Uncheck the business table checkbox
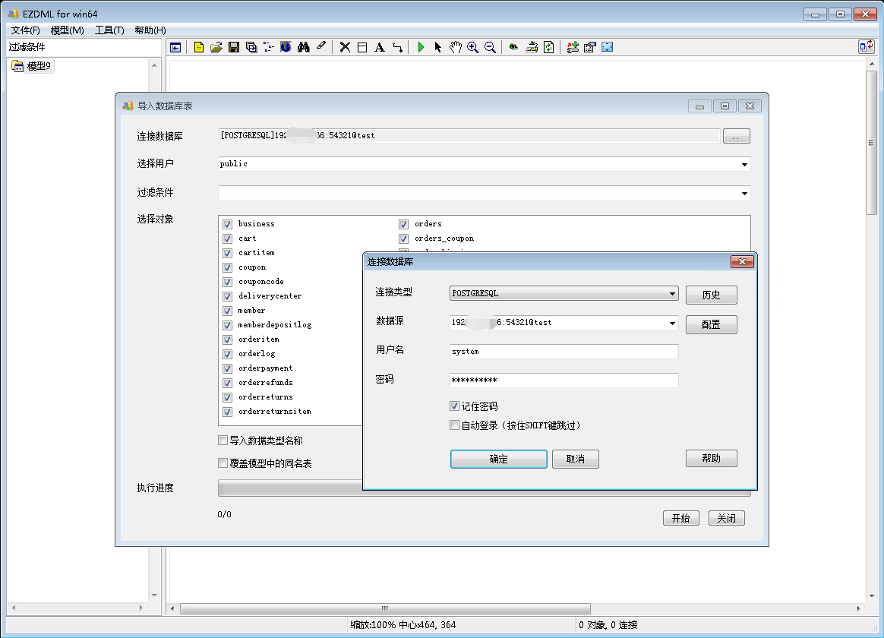The width and height of the screenshot is (884, 638). tap(227, 224)
